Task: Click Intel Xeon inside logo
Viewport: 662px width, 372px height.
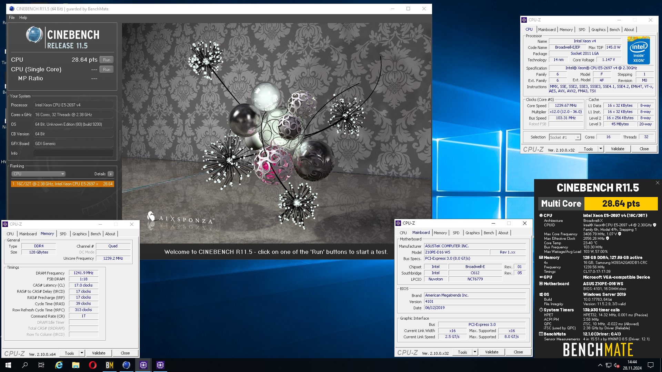Action: [x=639, y=51]
